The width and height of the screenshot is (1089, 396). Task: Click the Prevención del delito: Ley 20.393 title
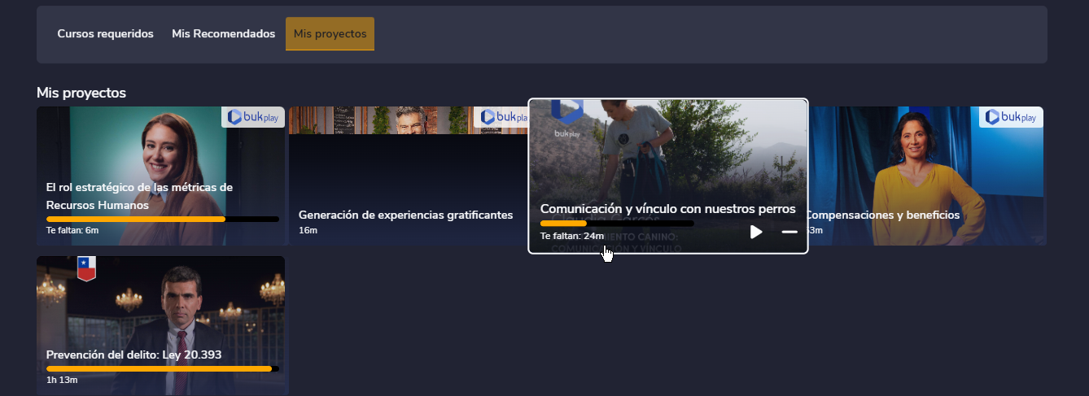133,355
